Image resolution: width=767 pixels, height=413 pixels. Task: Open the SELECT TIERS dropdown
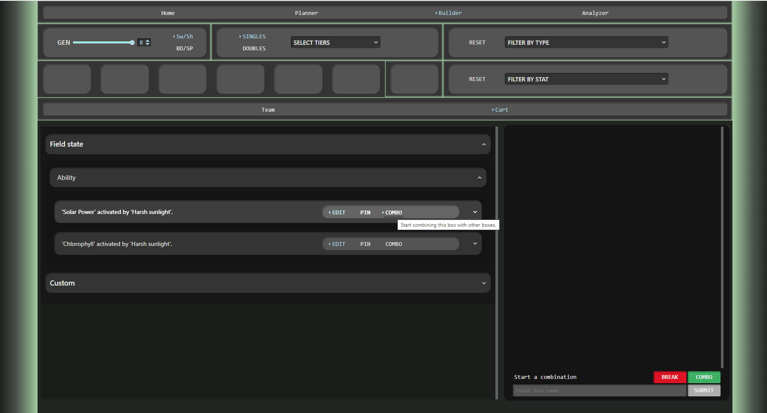coord(336,43)
